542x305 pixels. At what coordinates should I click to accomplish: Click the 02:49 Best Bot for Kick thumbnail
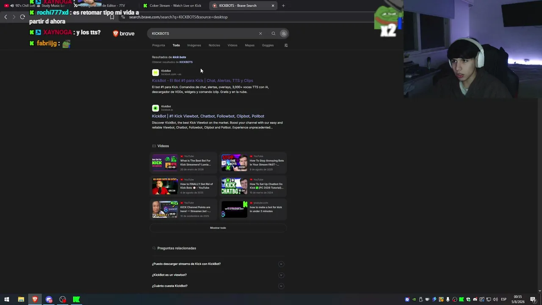[165, 163]
